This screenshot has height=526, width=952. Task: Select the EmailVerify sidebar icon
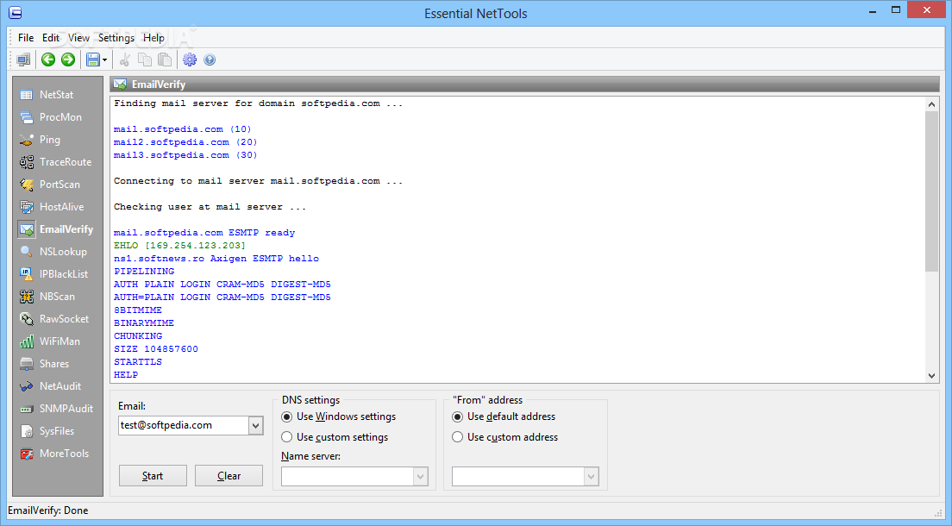pyautogui.click(x=27, y=229)
